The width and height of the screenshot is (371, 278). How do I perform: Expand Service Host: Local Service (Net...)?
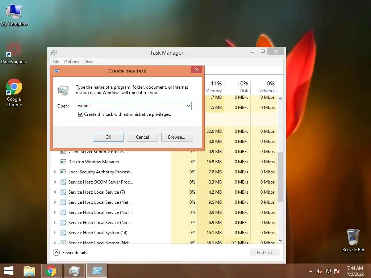pos(55,202)
